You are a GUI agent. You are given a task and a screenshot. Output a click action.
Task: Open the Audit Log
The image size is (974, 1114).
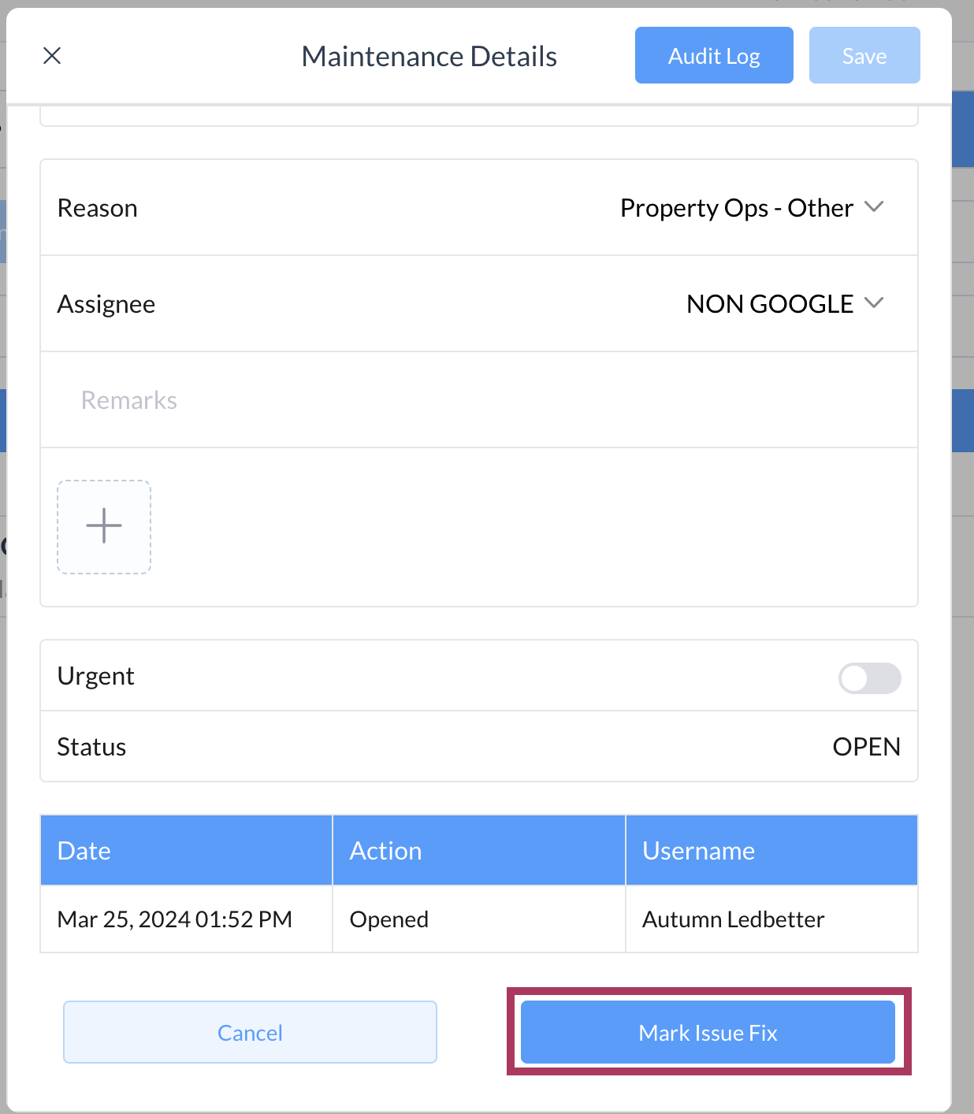pyautogui.click(x=714, y=56)
